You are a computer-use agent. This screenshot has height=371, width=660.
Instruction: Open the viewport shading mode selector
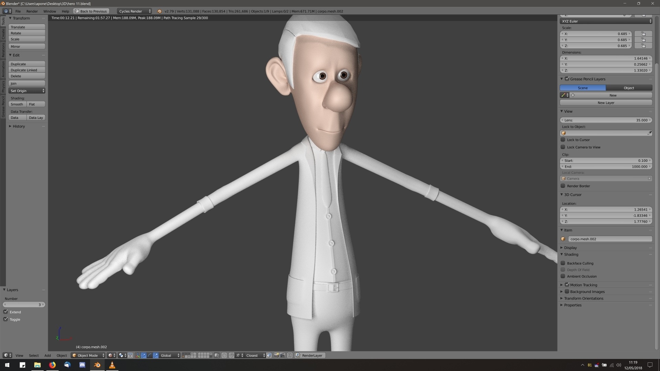coord(111,356)
